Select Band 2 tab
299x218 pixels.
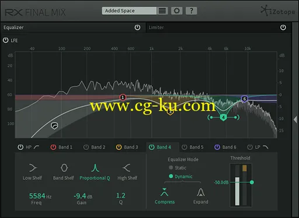pyautogui.click(x=98, y=147)
